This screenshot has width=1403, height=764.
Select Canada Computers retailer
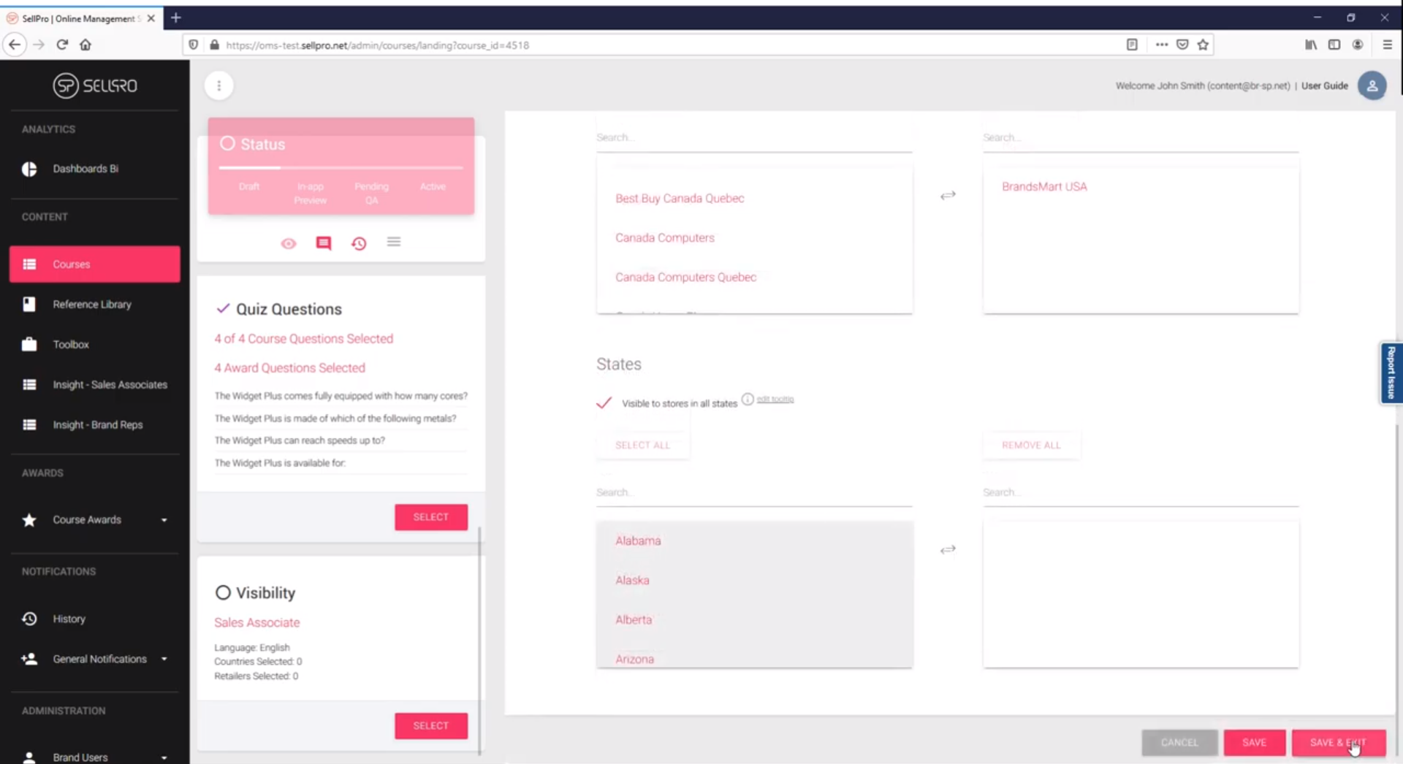tap(665, 237)
